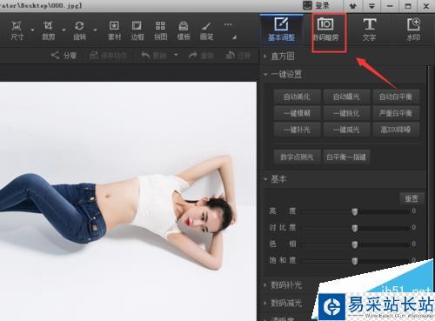This screenshot has height=321, width=435.
Task: Open the 模板 template tool
Action: (x=184, y=30)
